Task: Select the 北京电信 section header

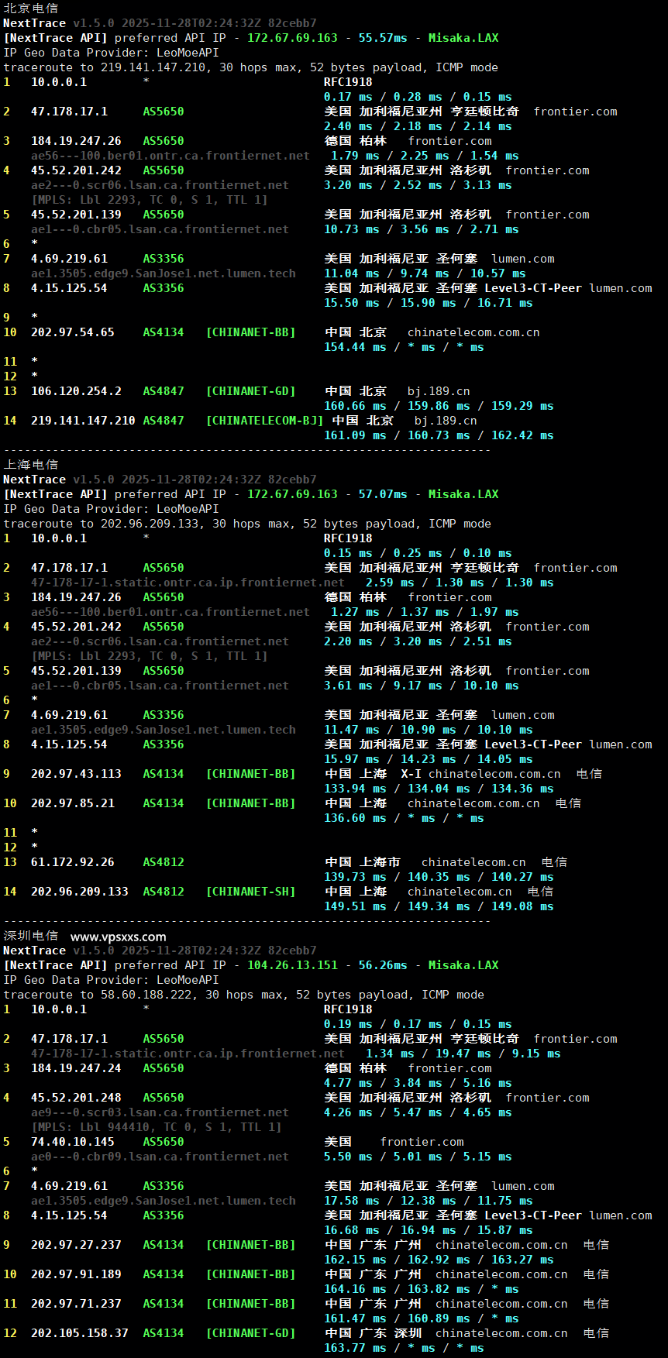Action: click(30, 9)
